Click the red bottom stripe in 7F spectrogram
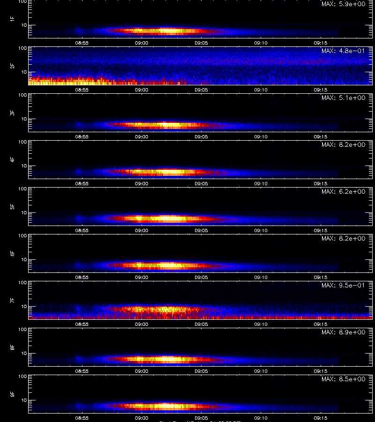The height and width of the screenshot is (422, 375). (x=201, y=318)
